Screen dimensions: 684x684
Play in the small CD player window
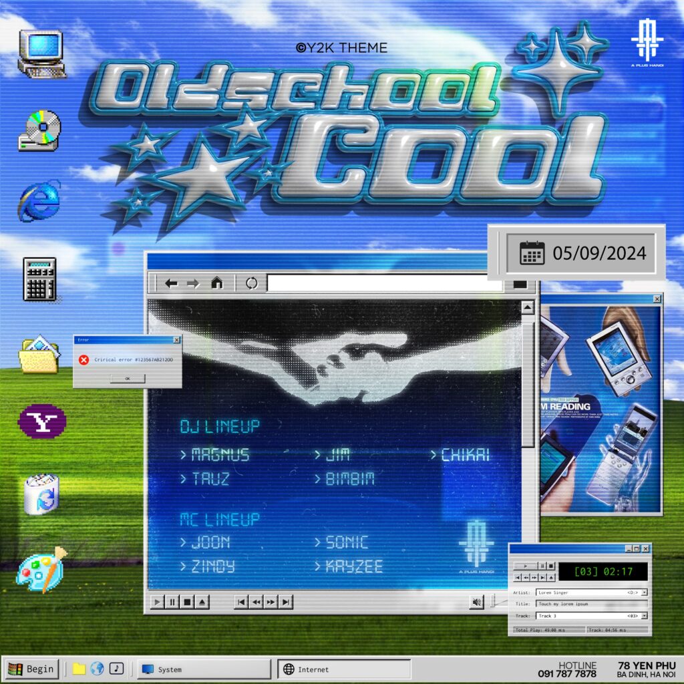pyautogui.click(x=526, y=566)
